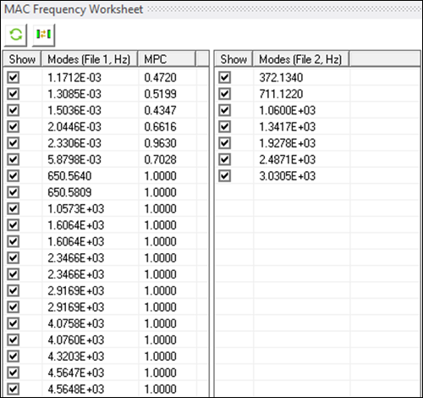Uncheck Show for mode 1.1712E-03
This screenshot has width=423, height=398.
[x=14, y=77]
